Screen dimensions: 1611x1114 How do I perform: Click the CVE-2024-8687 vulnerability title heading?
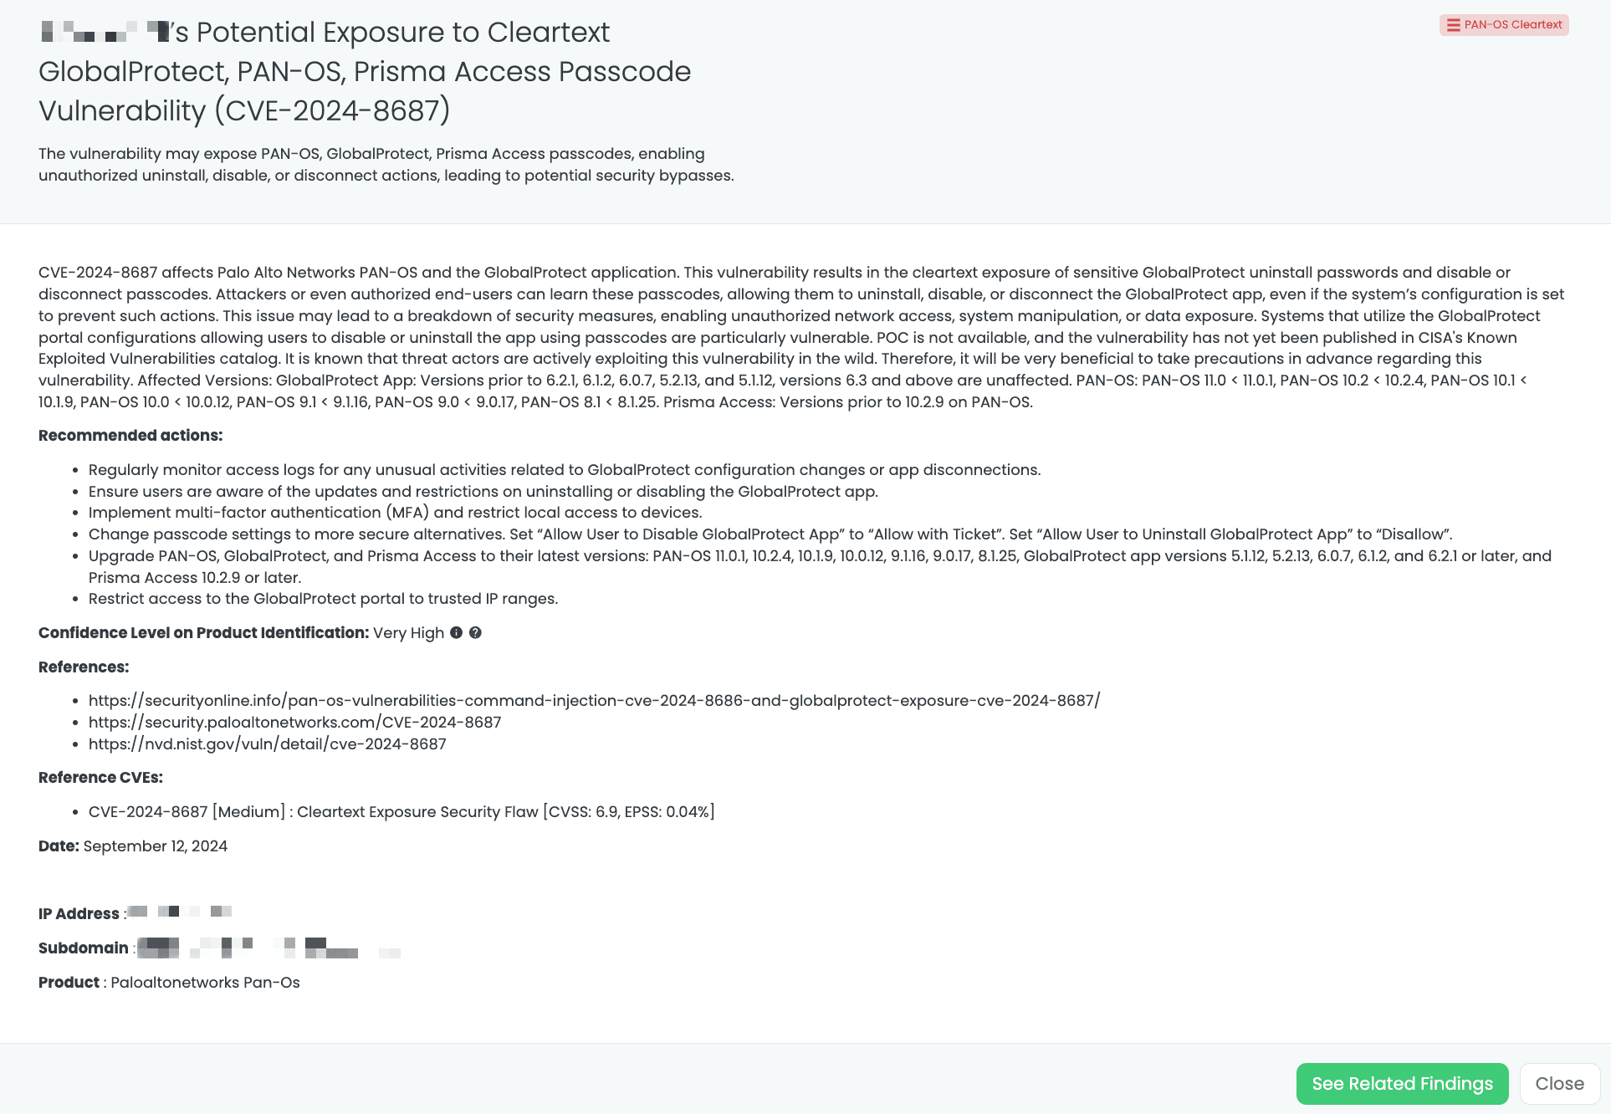(365, 72)
